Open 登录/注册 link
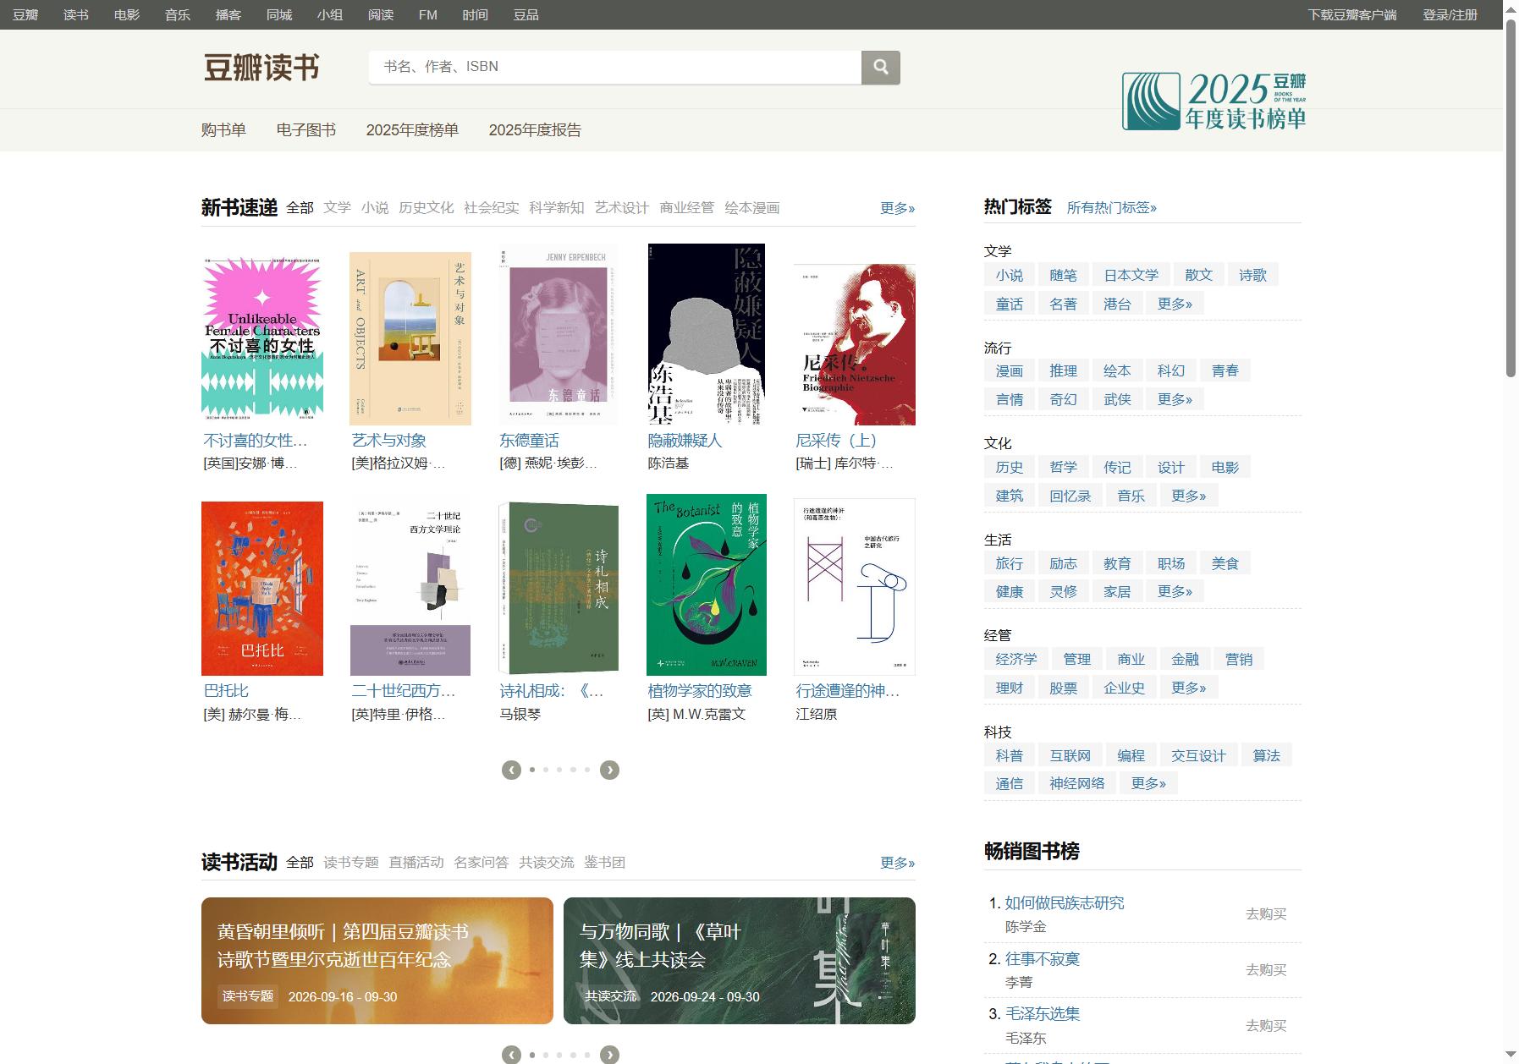Viewport: 1519px width, 1064px height. click(1450, 14)
